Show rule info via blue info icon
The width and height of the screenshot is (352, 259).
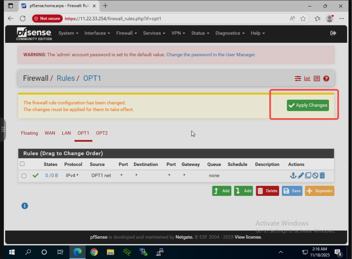pos(25,206)
